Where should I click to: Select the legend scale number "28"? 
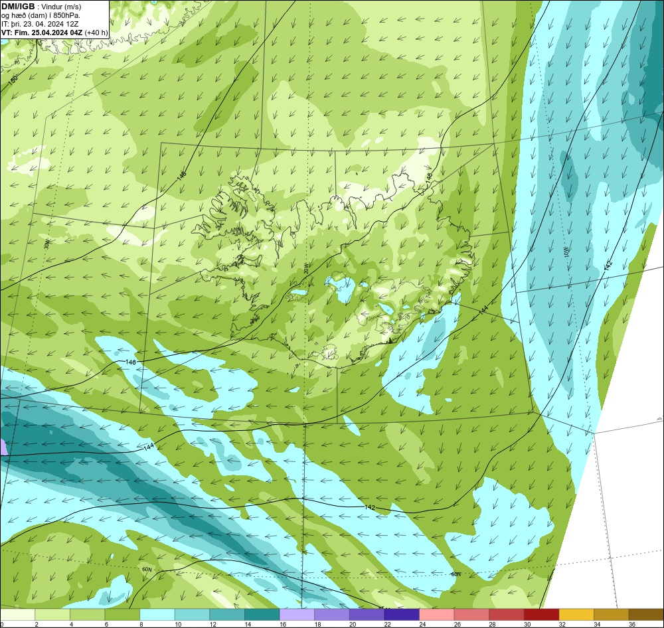pos(493,624)
